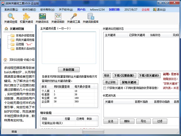Toggle 只获取关键词 checkbox
181x136 pixels.
click(x=105, y=88)
